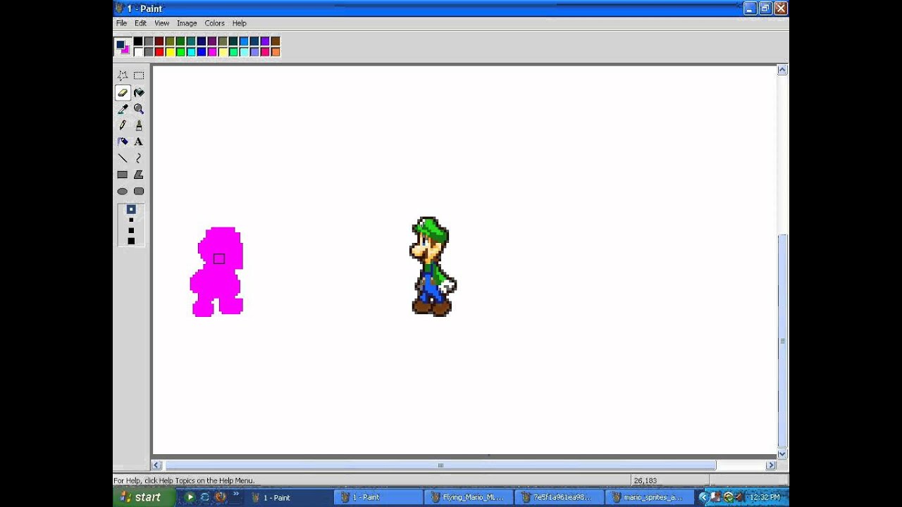Click the Paint icon in the title bar
The height and width of the screenshot is (507, 902).
(120, 8)
